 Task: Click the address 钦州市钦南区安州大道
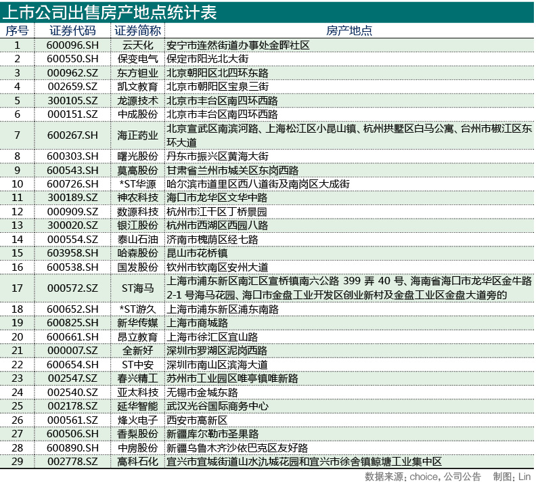point(218,267)
